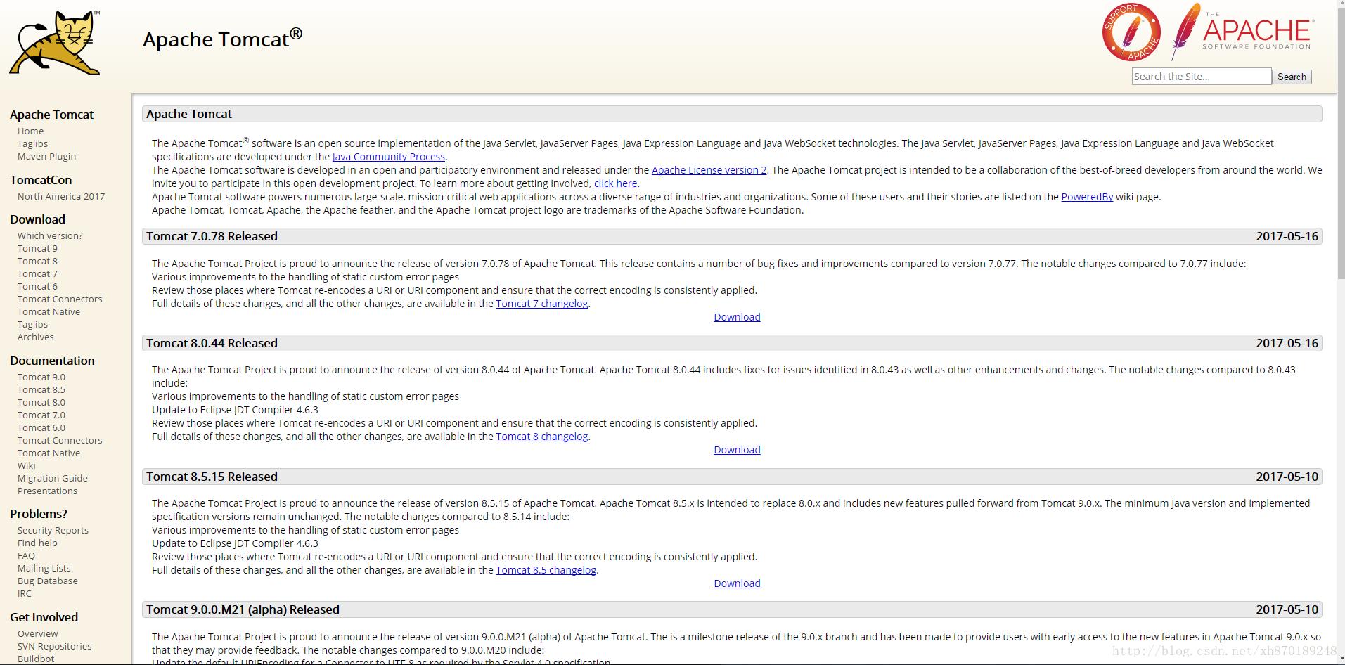The width and height of the screenshot is (1345, 665).
Task: Open Taglibs under Apache Tomcat section
Action: 32,143
